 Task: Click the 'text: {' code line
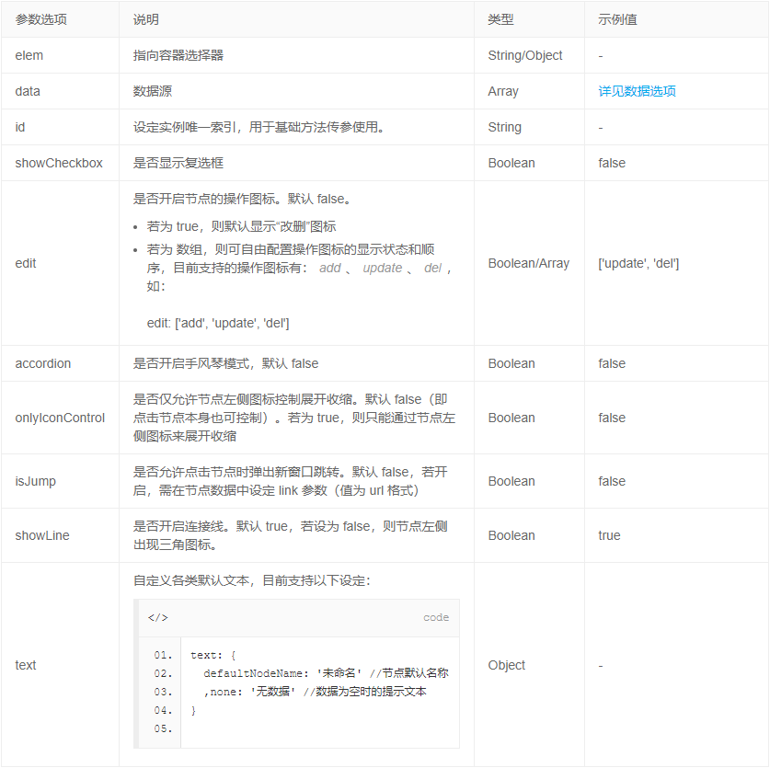[213, 655]
